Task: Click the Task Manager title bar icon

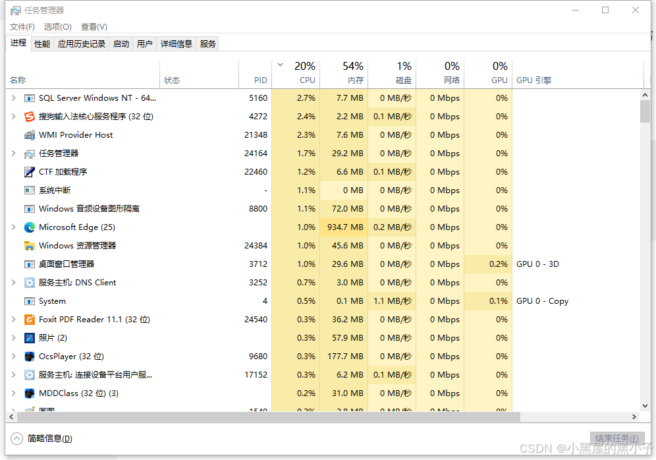Action: pyautogui.click(x=16, y=11)
